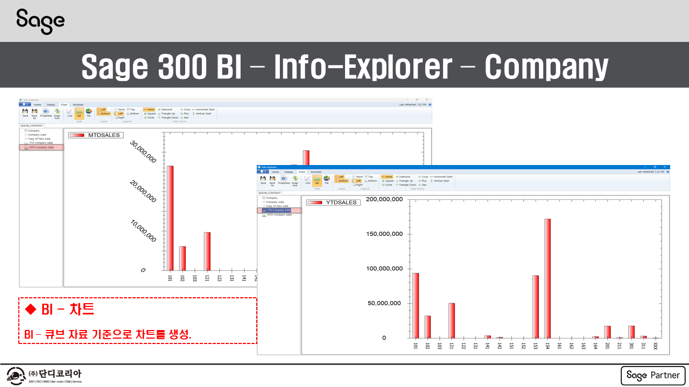Select Company cube in MTDSALES window tree

(x=34, y=134)
